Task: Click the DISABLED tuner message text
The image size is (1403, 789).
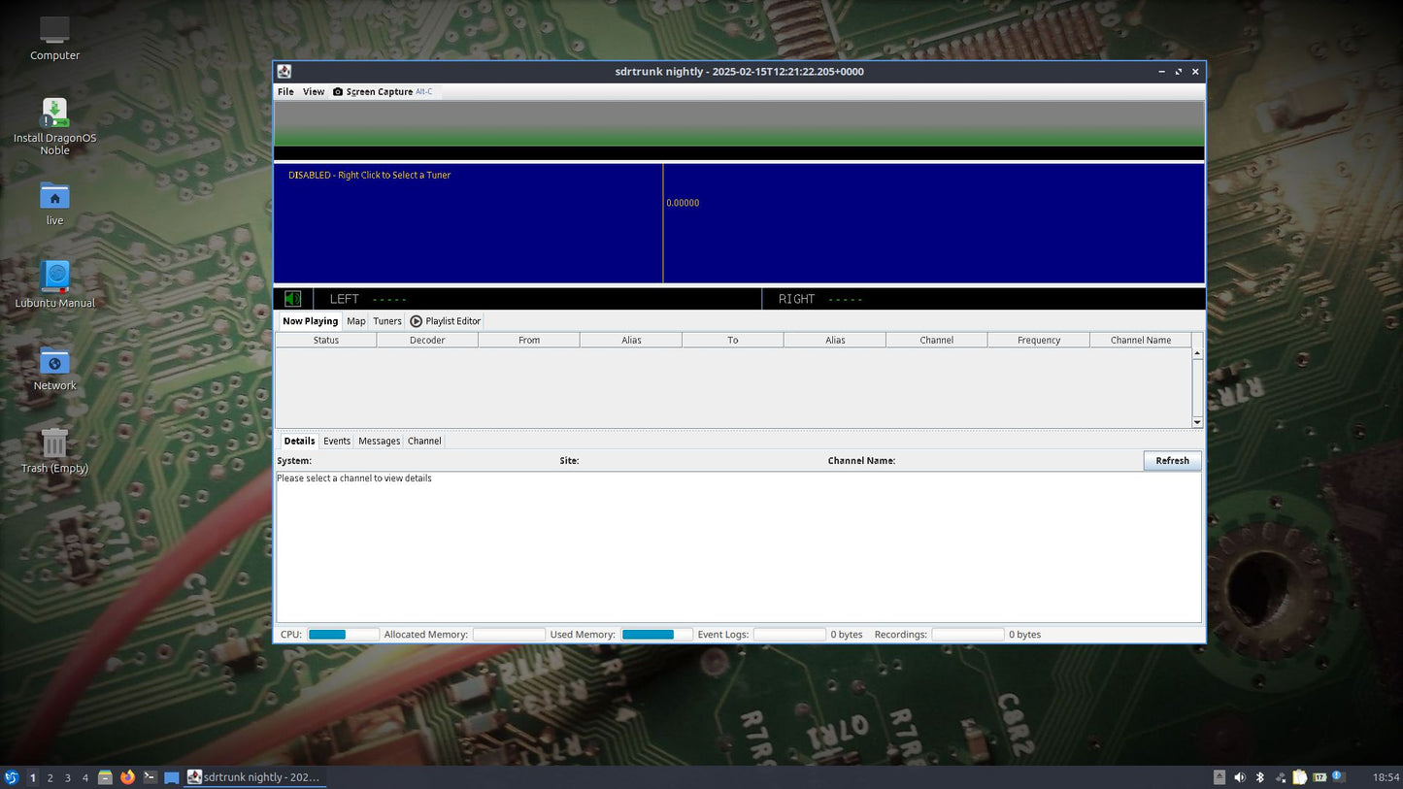Action: tap(369, 175)
